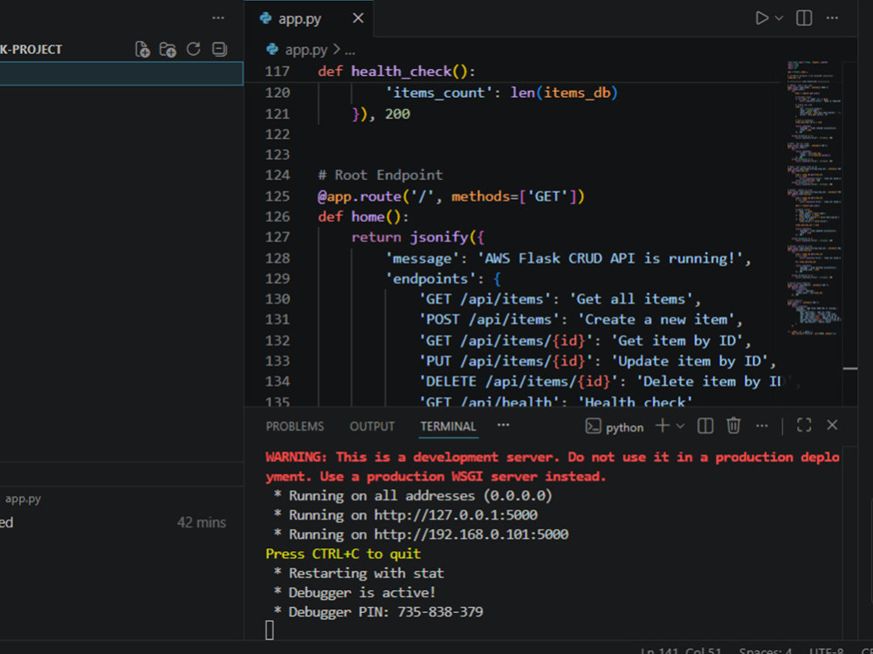The height and width of the screenshot is (654, 873).
Task: Click Ln 141 Col 51 status item
Action: tap(680, 651)
